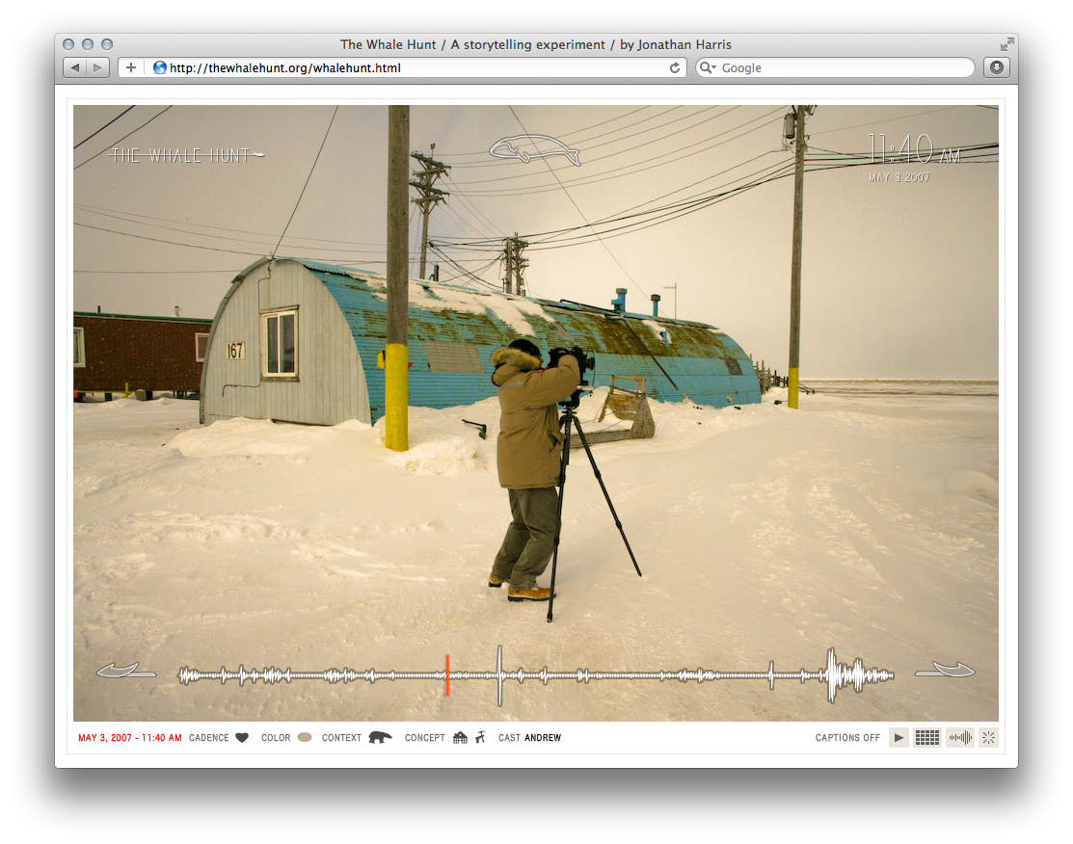Viewport: 1073px width, 844px height.
Task: Open the Google search engine dropdown
Action: tap(709, 68)
